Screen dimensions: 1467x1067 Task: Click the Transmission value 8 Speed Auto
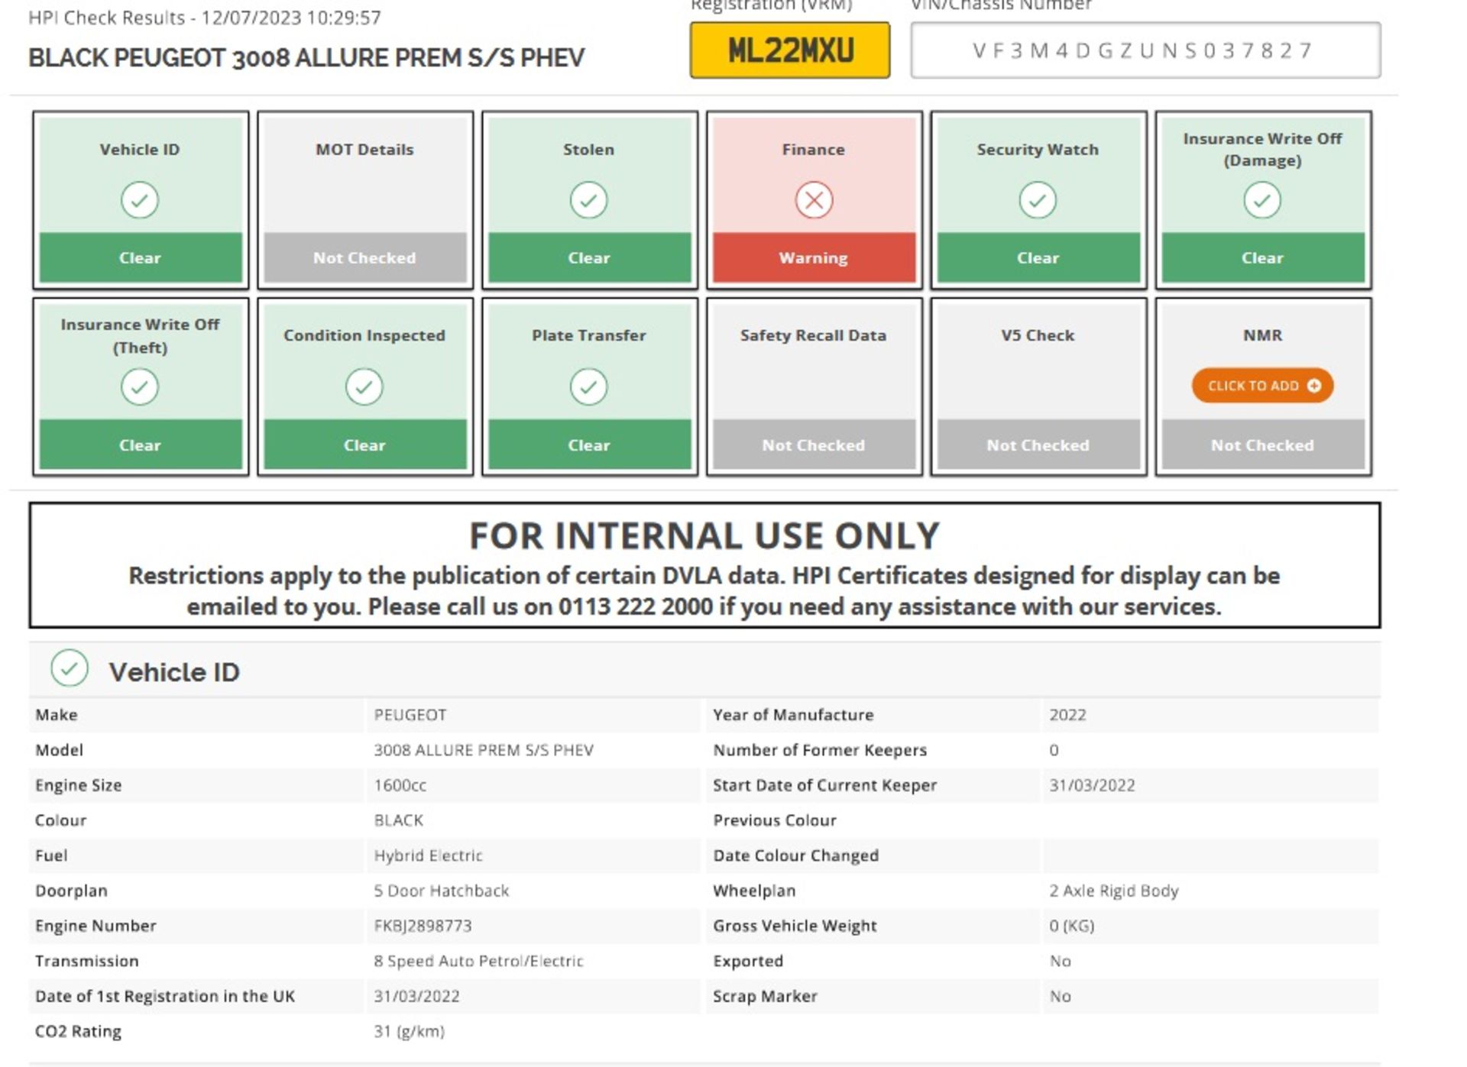pyautogui.click(x=478, y=961)
